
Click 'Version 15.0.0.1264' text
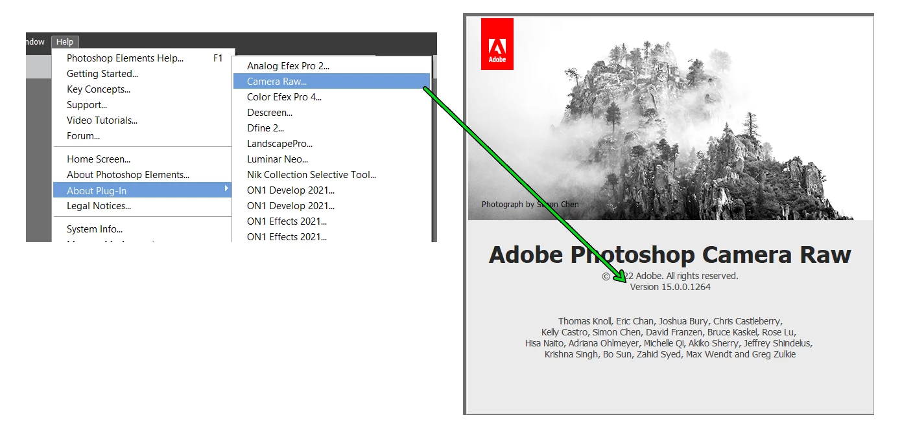pos(670,287)
